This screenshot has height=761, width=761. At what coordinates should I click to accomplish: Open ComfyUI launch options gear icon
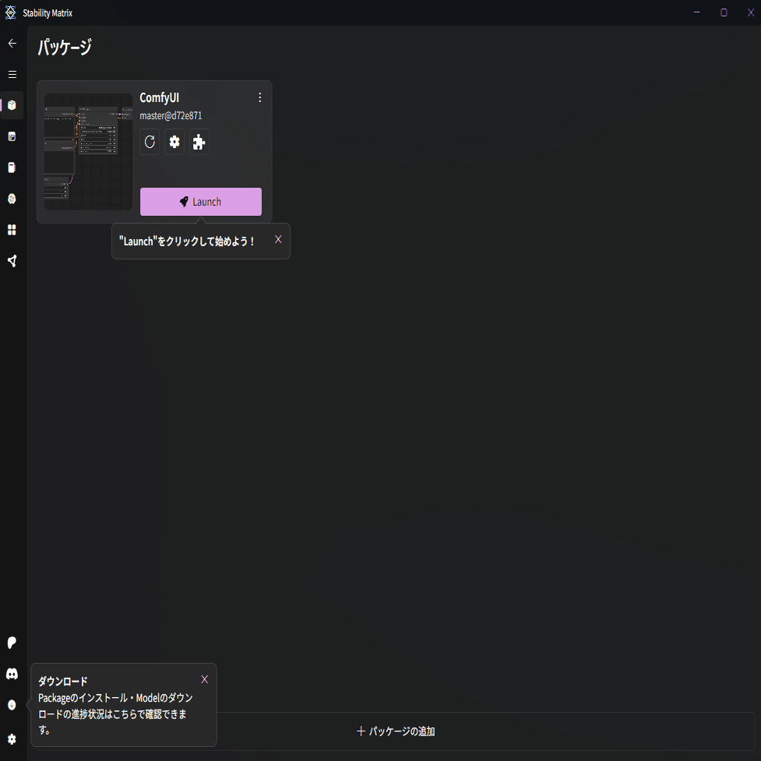click(x=174, y=142)
